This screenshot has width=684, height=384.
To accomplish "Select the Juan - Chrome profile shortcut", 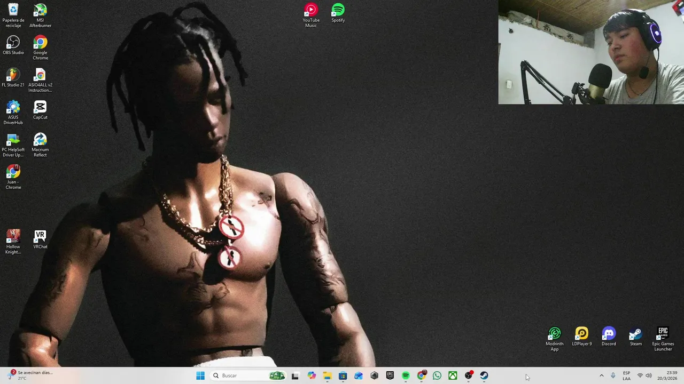I will (13, 178).
